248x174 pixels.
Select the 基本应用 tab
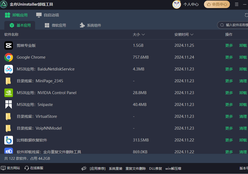click(20, 25)
